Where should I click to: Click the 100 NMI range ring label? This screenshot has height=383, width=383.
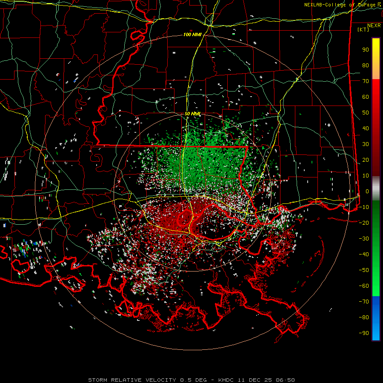tap(192, 35)
